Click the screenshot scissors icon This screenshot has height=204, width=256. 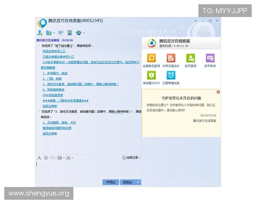click(68, 158)
